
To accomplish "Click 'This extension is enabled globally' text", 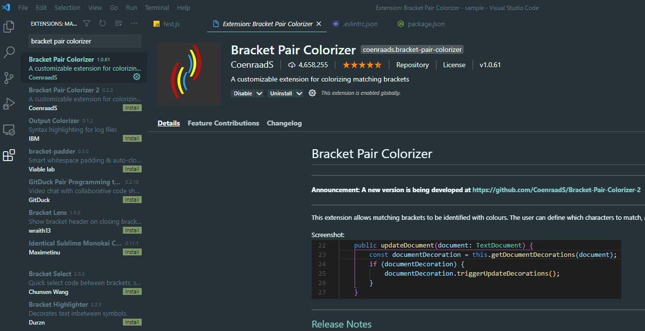I will pos(361,93).
